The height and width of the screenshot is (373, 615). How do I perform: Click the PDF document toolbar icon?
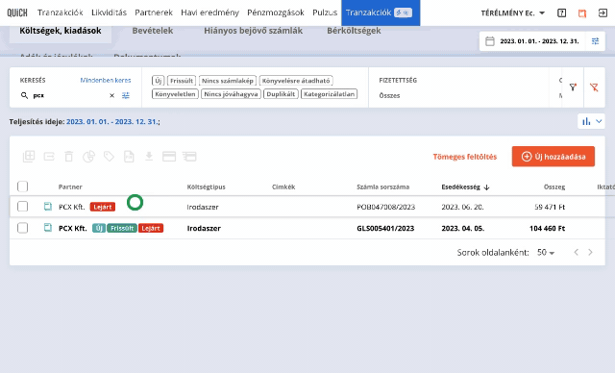pos(129,157)
